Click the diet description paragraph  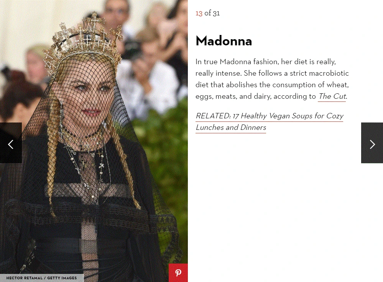(x=272, y=79)
